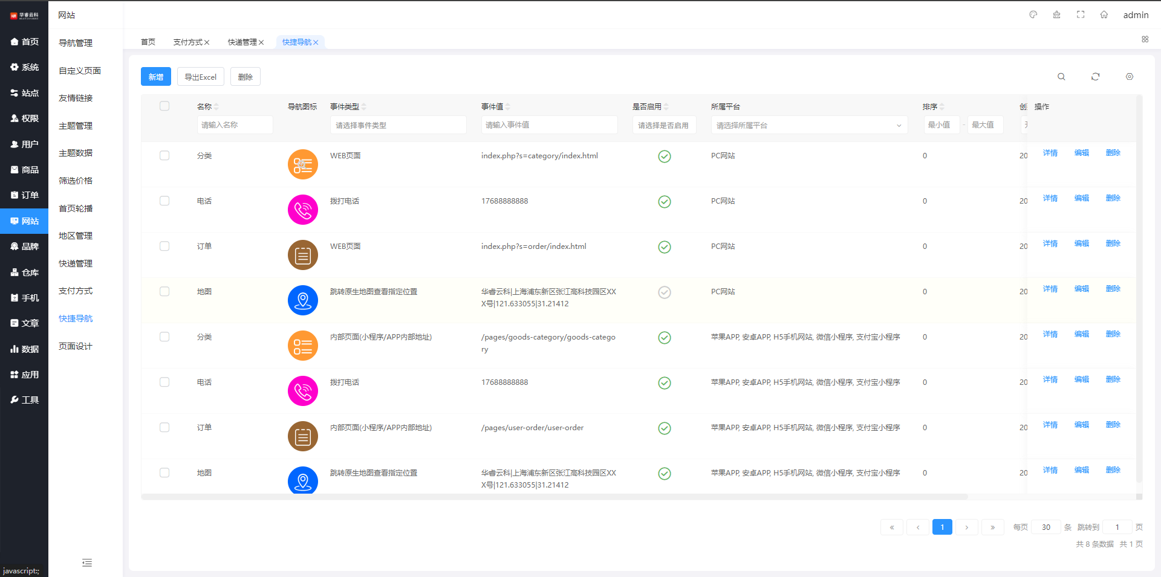The image size is (1161, 577).
Task: Open the tabs grid icon at right
Action: [x=1145, y=39]
